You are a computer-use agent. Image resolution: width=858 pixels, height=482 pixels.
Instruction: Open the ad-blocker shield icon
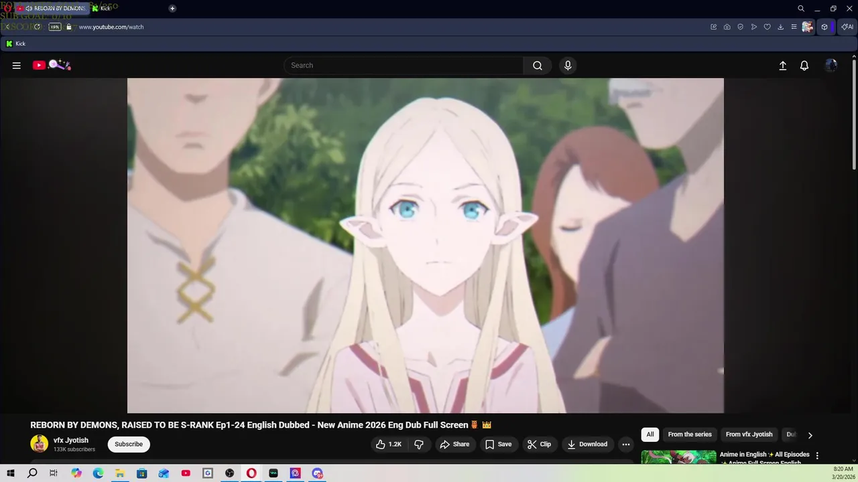point(741,27)
